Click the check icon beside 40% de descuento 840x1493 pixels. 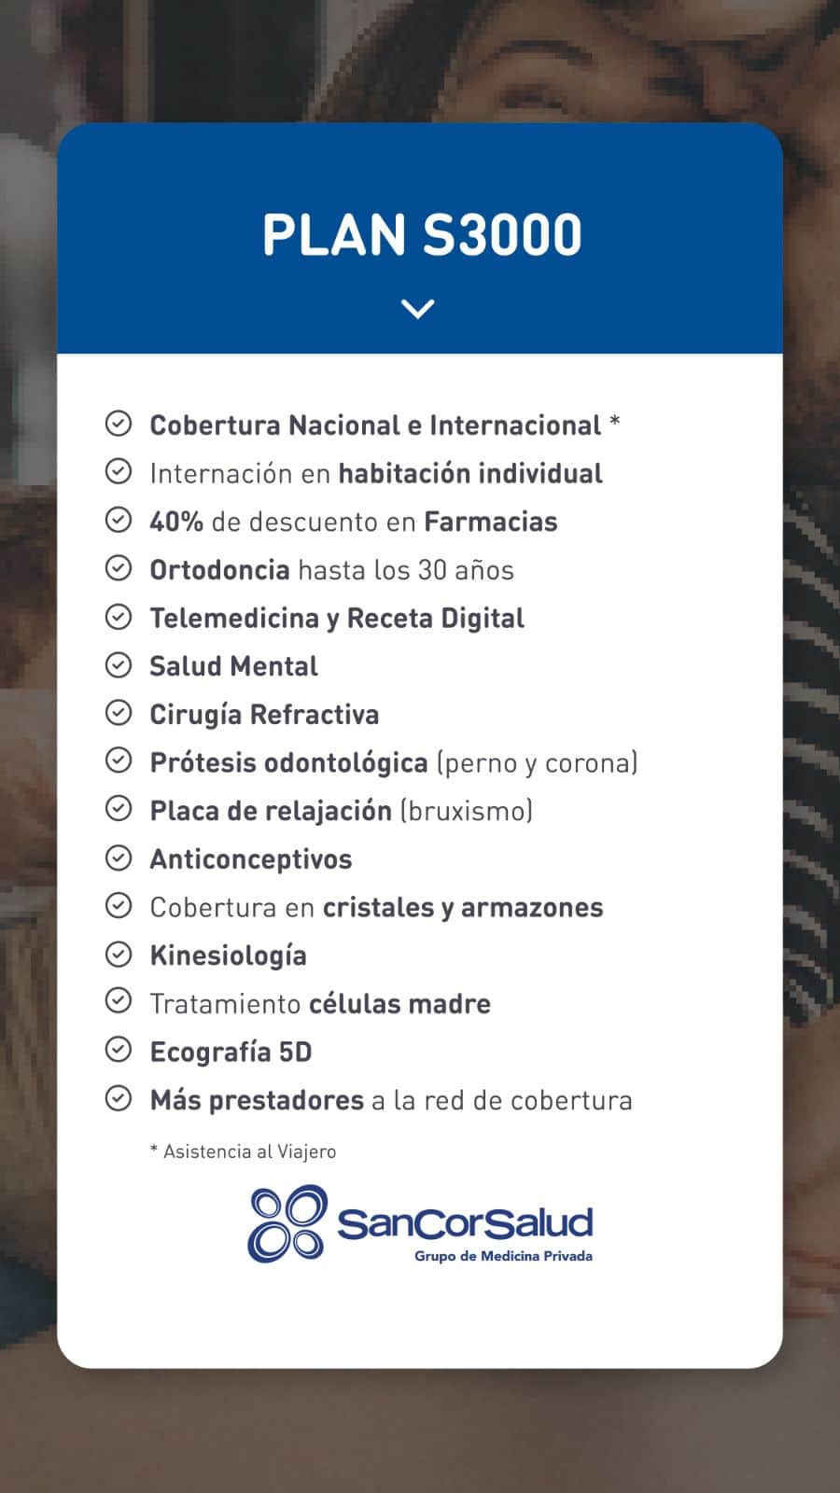point(119,520)
